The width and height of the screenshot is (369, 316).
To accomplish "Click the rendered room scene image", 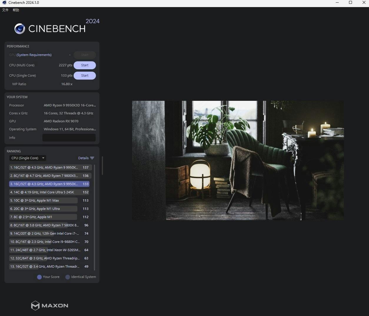I will coord(238,160).
